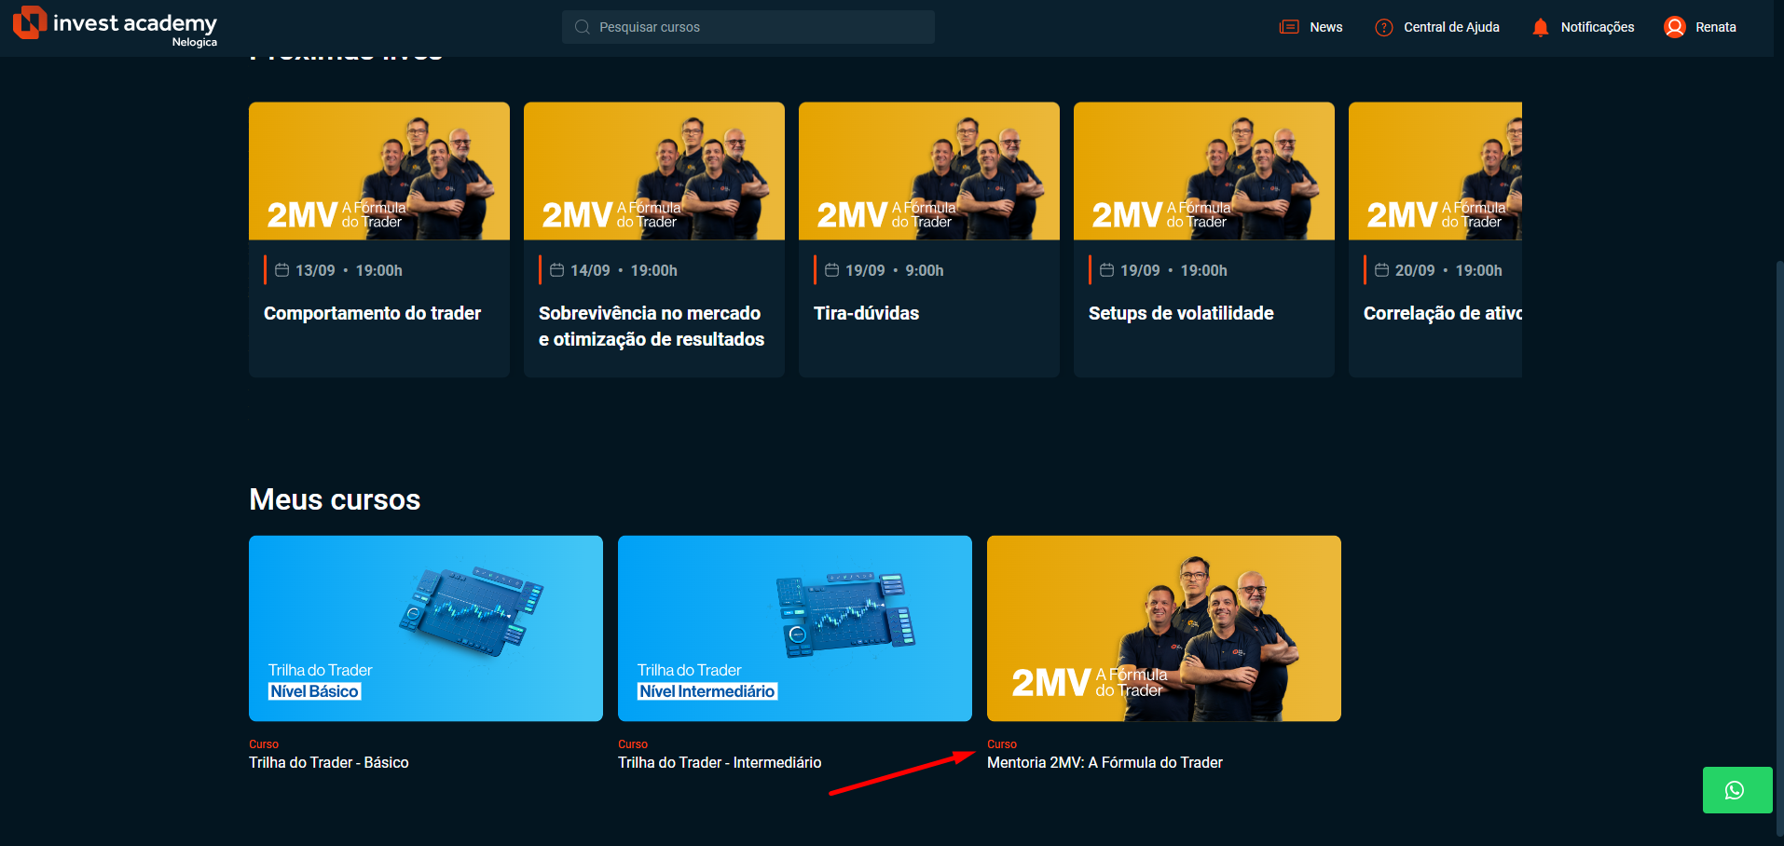
Task: Click calendar icon beside 13/09 date
Action: point(281,270)
